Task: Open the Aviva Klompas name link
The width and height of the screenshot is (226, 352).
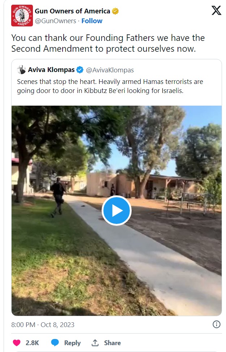Action: pyautogui.click(x=51, y=70)
